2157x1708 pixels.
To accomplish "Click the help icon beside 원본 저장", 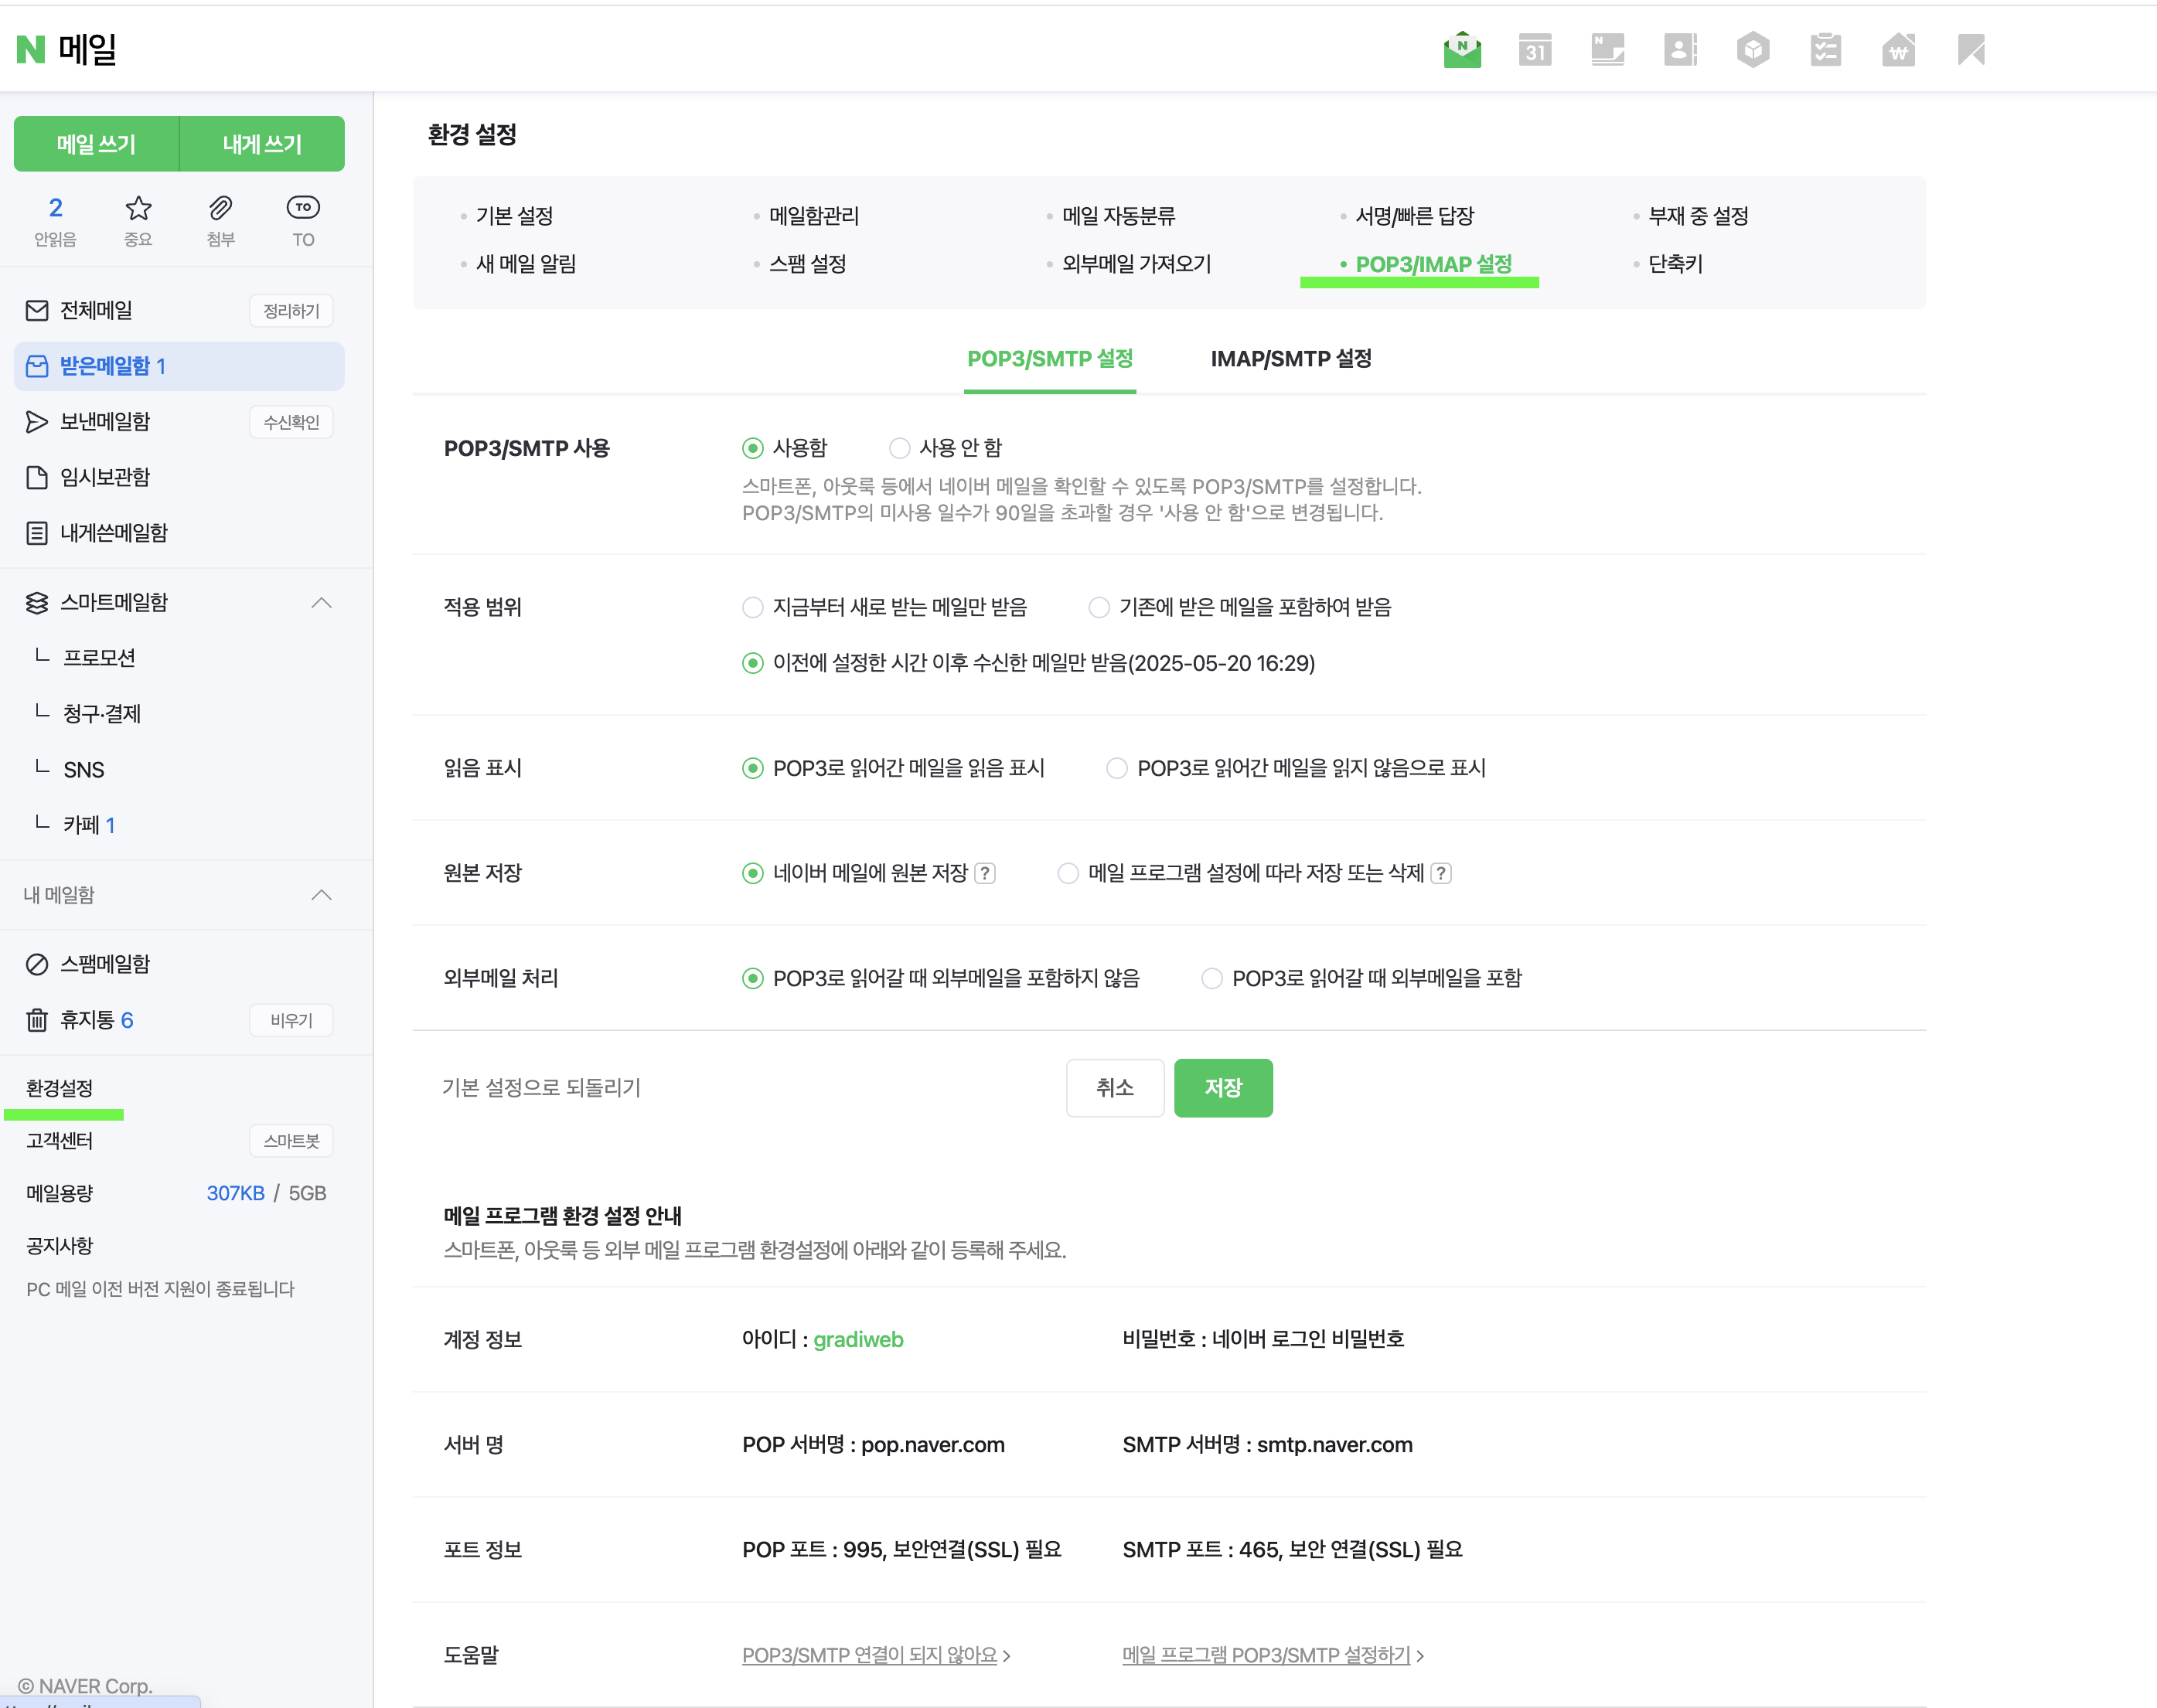I will [984, 873].
